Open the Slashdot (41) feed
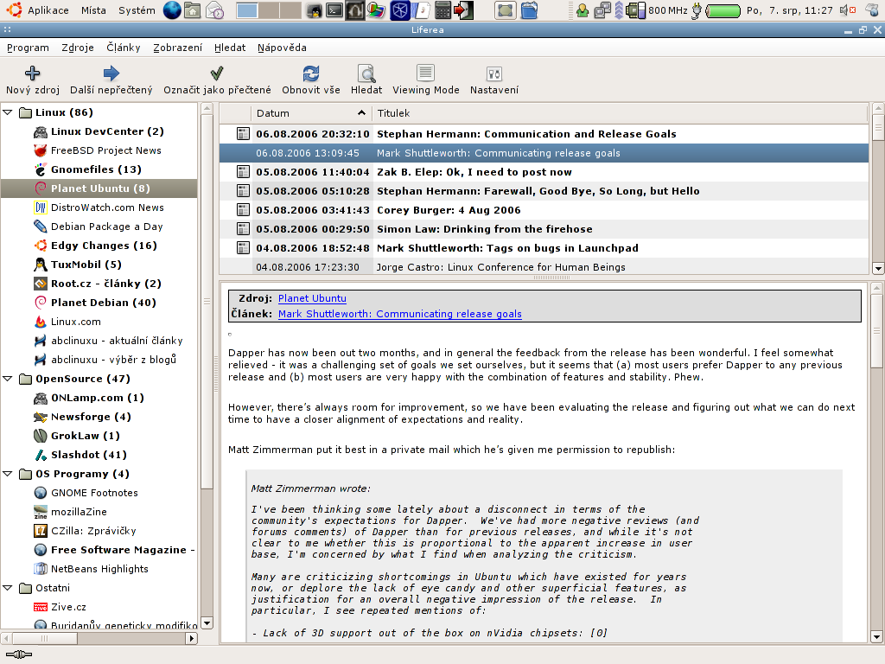 tap(89, 455)
